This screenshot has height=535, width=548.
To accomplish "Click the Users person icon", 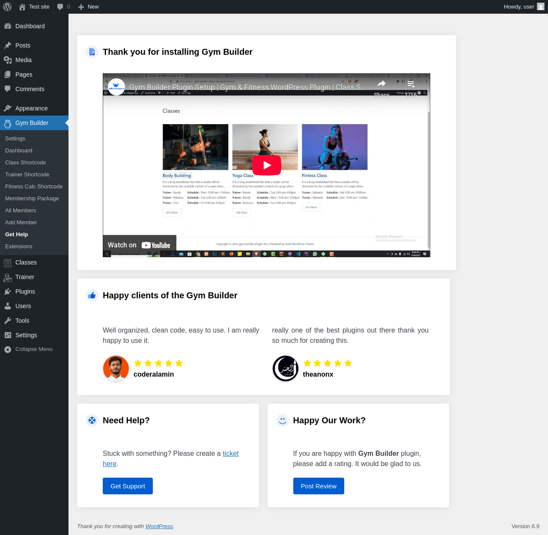I will 8,306.
